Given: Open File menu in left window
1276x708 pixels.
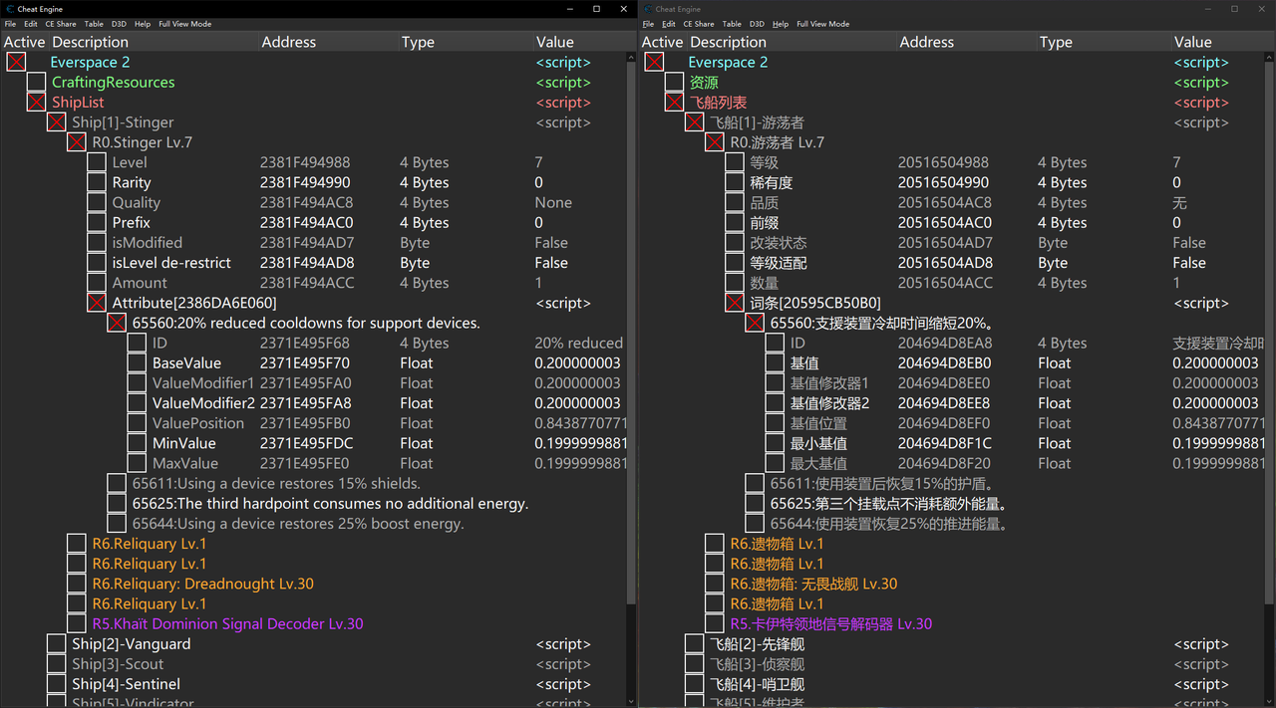Looking at the screenshot, I should 10,24.
